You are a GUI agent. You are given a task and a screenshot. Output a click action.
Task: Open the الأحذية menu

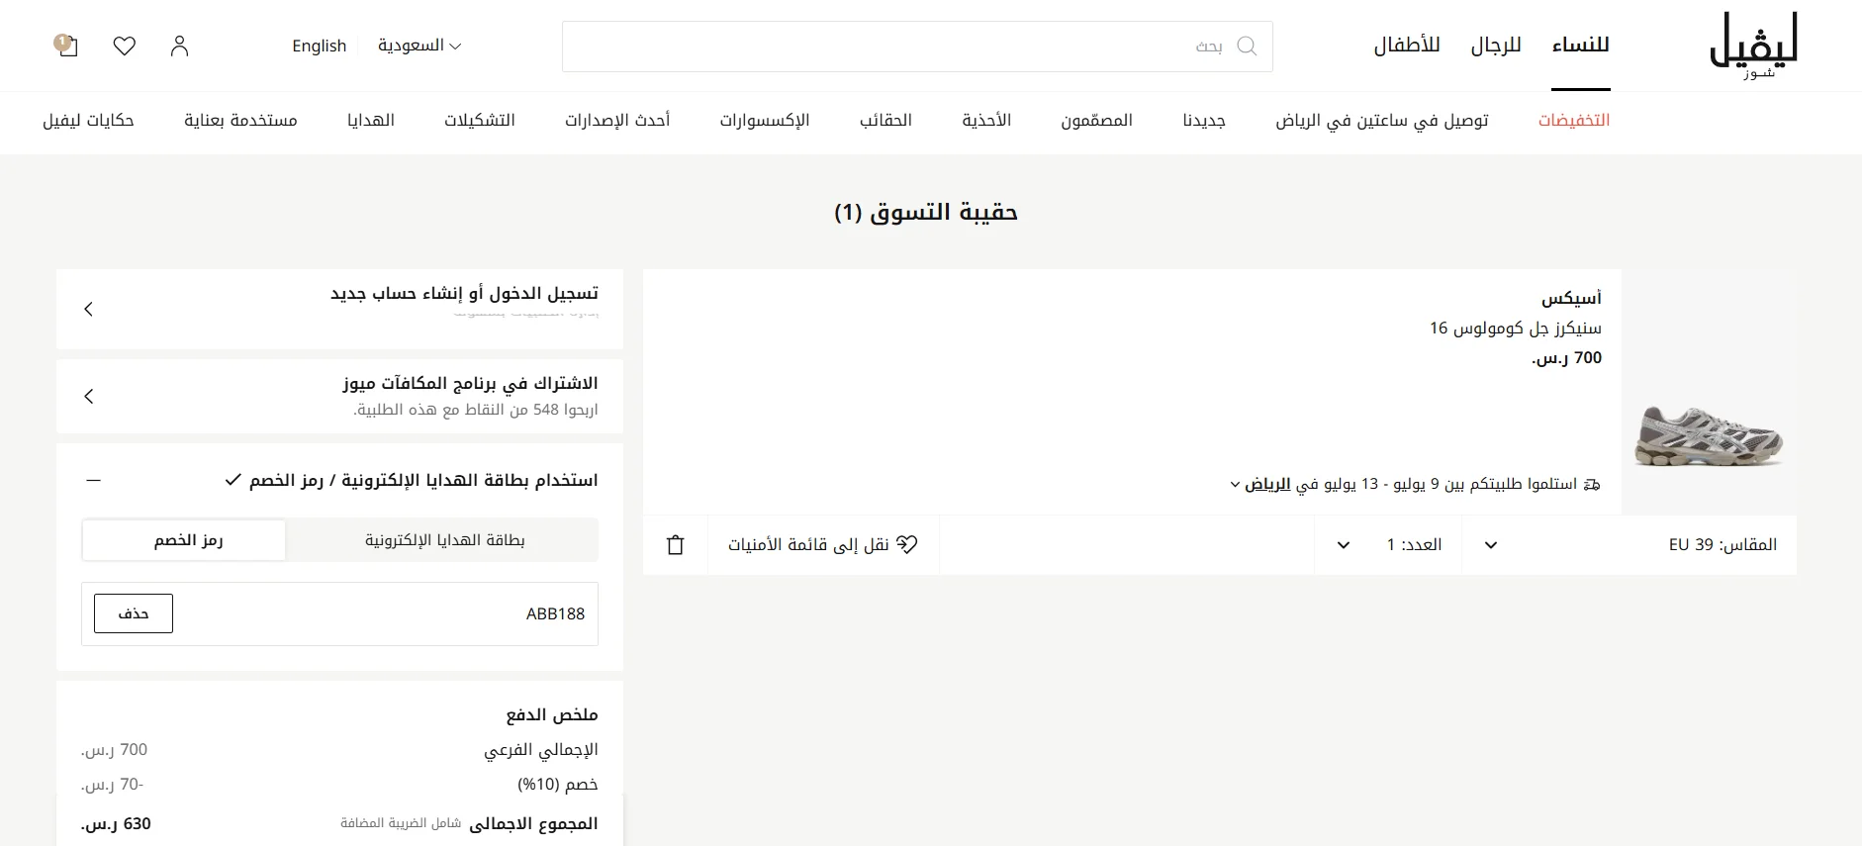986,120
